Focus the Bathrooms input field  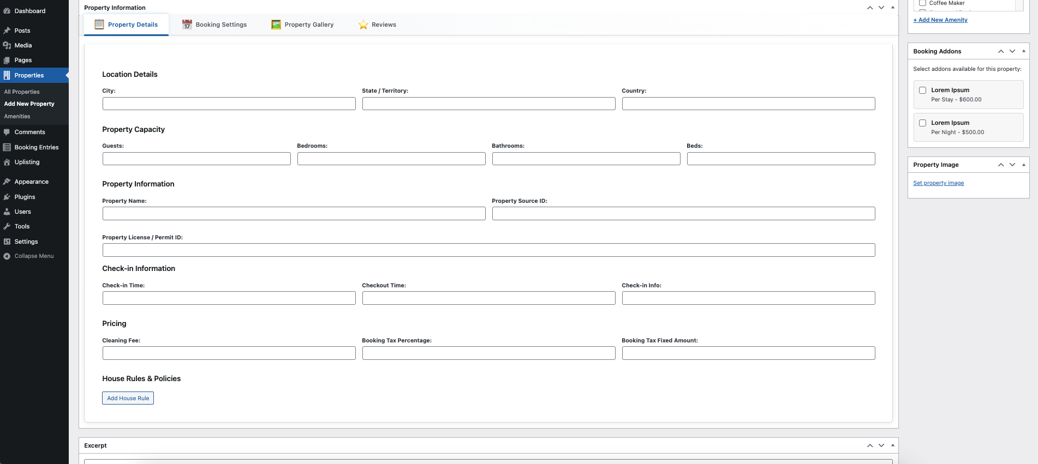586,159
